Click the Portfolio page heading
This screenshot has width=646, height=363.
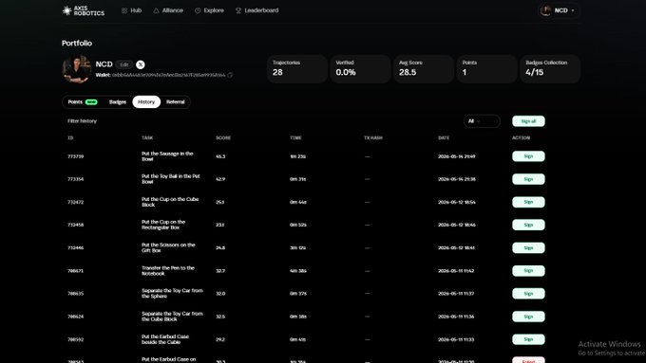coord(77,44)
